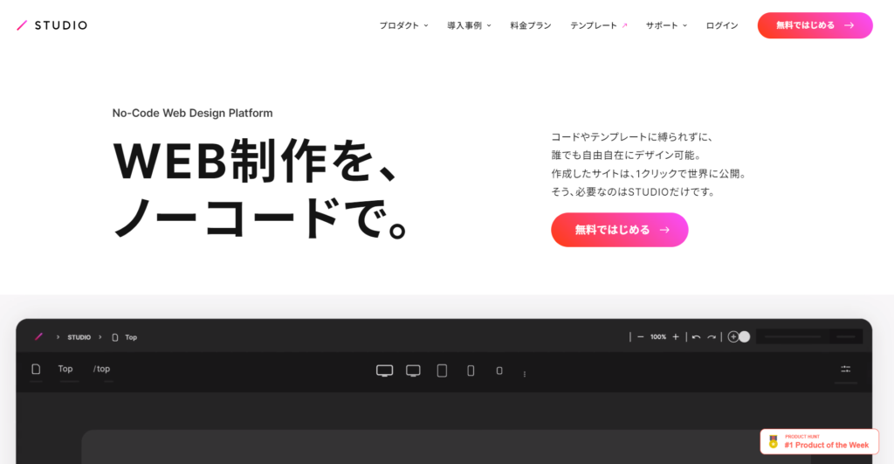The height and width of the screenshot is (464, 894).
Task: Click the text "そう、必要なのはSTUDIOだけです。"
Action: tap(634, 191)
